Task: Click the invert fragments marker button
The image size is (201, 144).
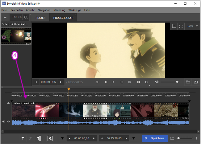Action: coord(39,138)
